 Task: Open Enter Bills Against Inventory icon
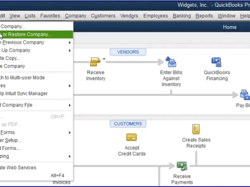coord(171,62)
